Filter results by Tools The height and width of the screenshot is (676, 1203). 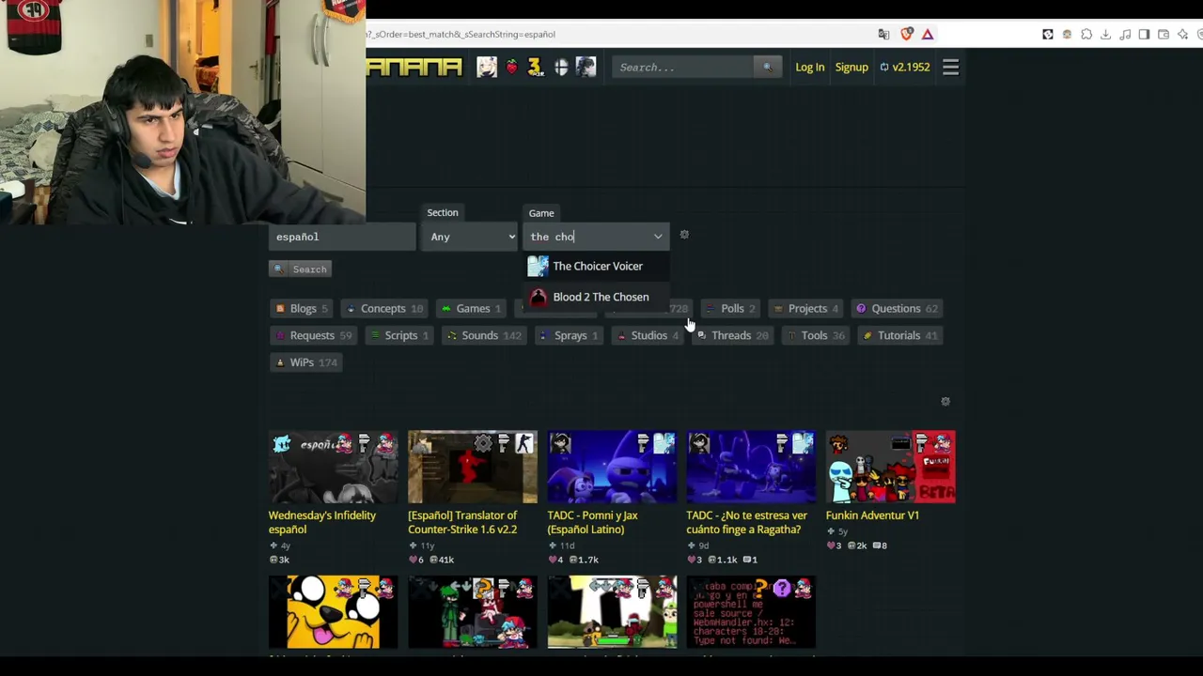click(815, 336)
